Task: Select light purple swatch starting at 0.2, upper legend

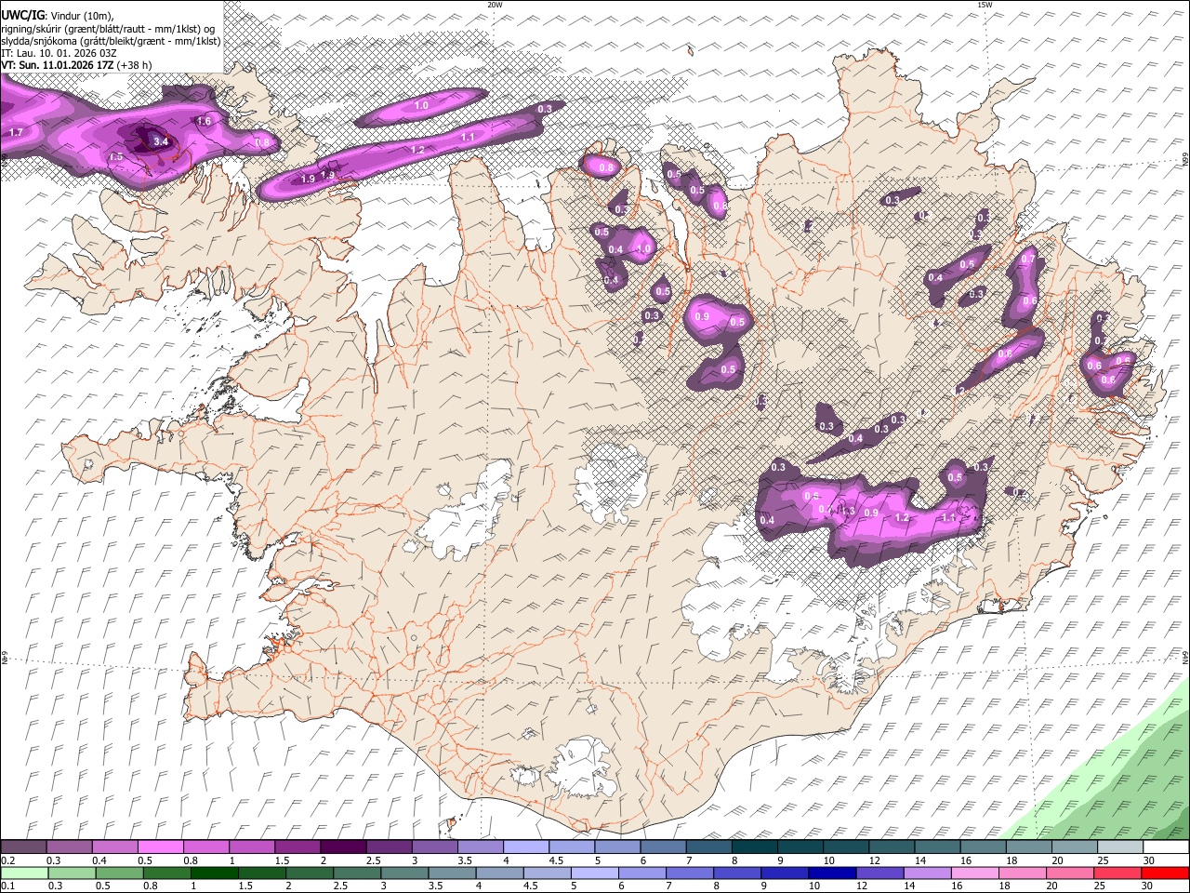Action: [23, 847]
